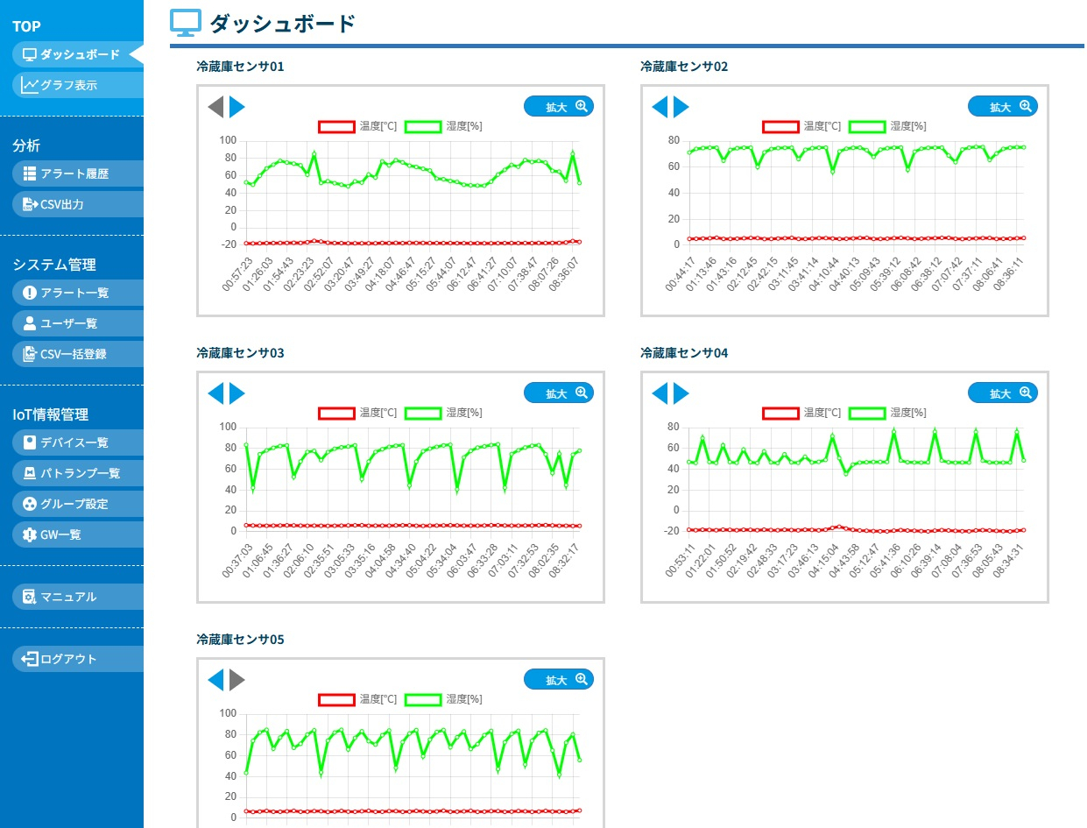Open ダッシュボード in the sidebar
1087x828 pixels.
tap(72, 54)
